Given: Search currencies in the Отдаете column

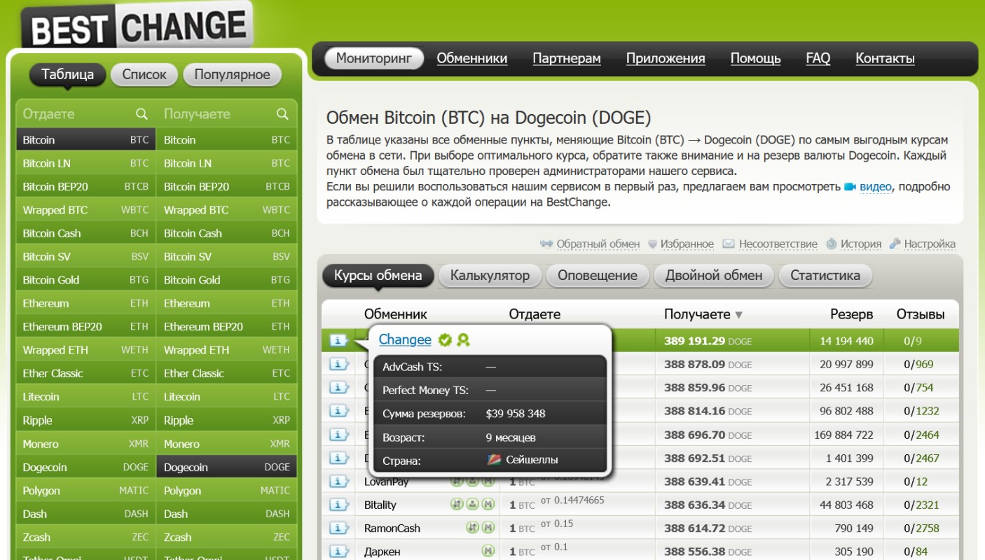Looking at the screenshot, I should click(x=142, y=114).
